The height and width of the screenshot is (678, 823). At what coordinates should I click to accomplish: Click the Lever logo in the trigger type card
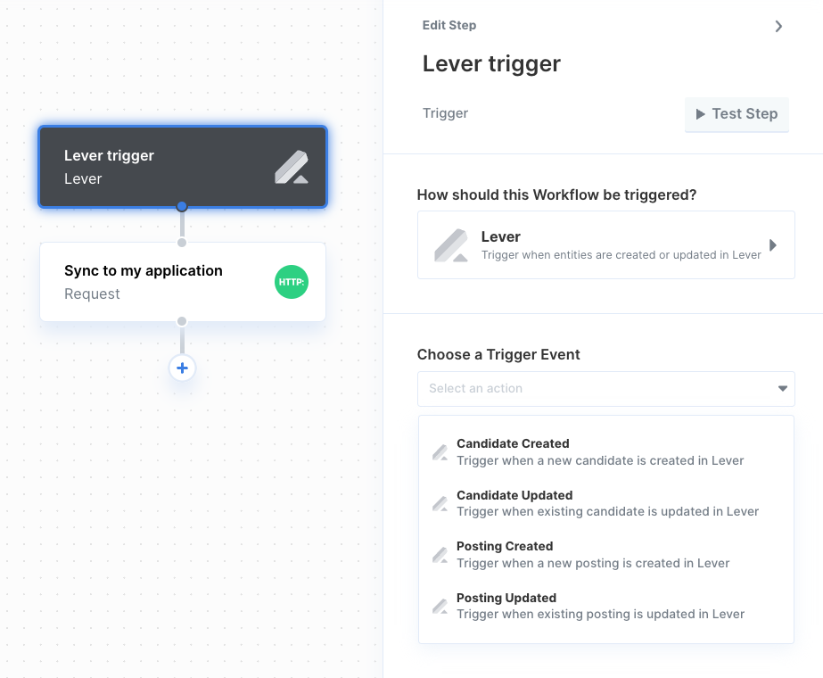tap(451, 245)
